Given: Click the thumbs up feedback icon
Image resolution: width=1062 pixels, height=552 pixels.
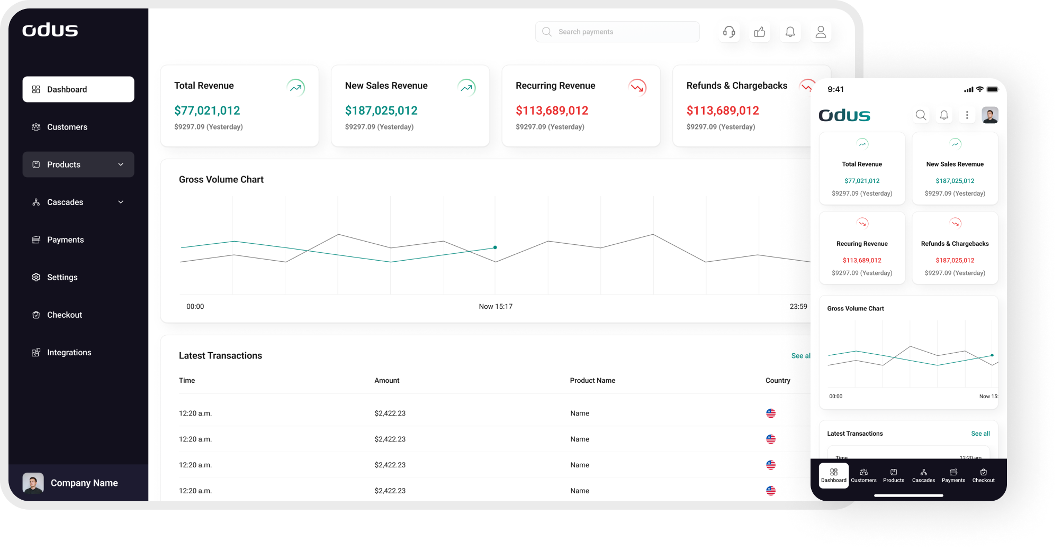Looking at the screenshot, I should (x=760, y=32).
